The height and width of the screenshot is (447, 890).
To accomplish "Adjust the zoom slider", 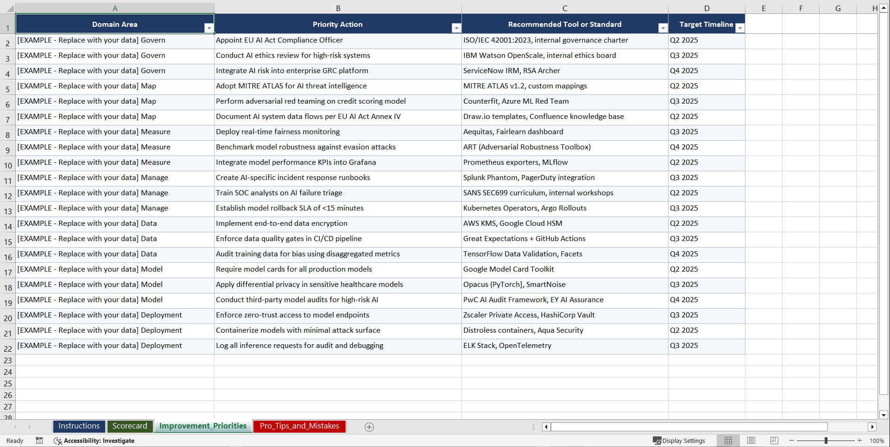I will [826, 441].
